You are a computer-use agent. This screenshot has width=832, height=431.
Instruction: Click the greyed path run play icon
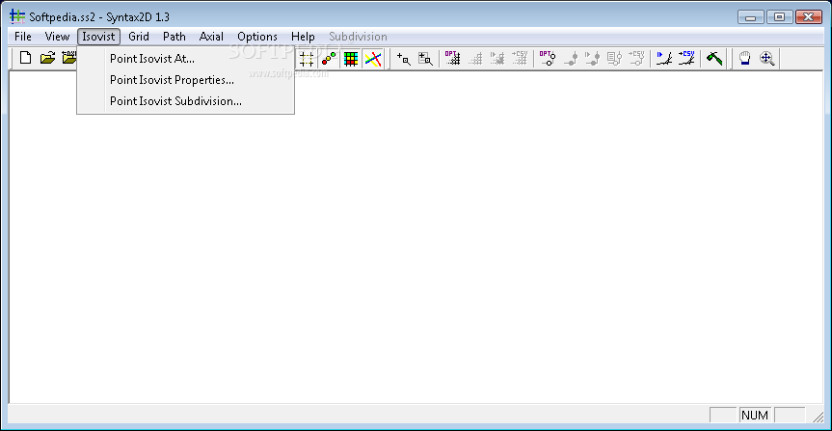click(x=592, y=58)
